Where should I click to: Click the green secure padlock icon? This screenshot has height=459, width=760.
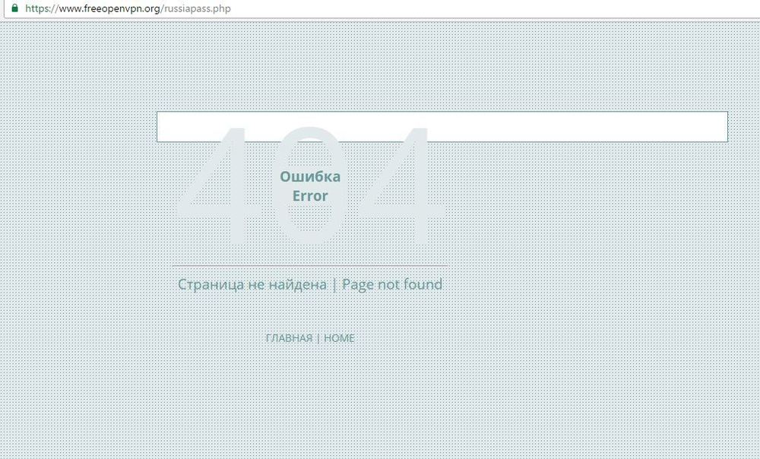click(x=14, y=8)
